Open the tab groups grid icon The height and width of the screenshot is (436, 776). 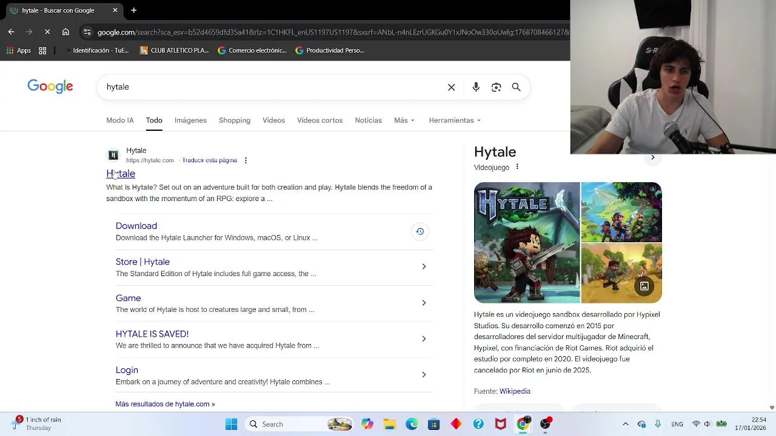[42, 50]
